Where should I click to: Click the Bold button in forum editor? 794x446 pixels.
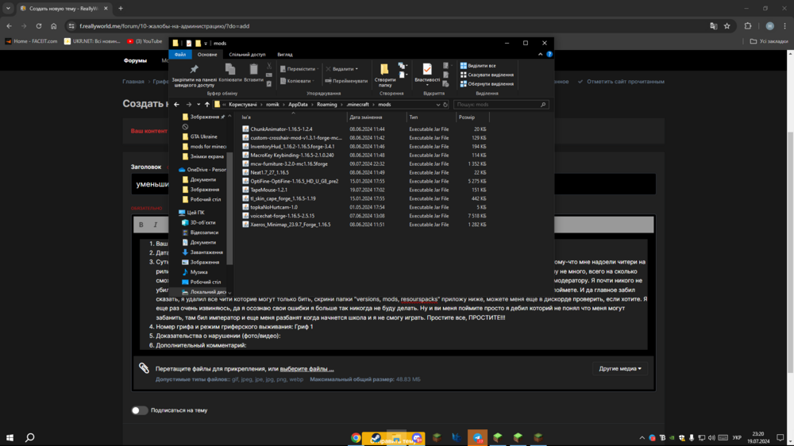point(141,225)
